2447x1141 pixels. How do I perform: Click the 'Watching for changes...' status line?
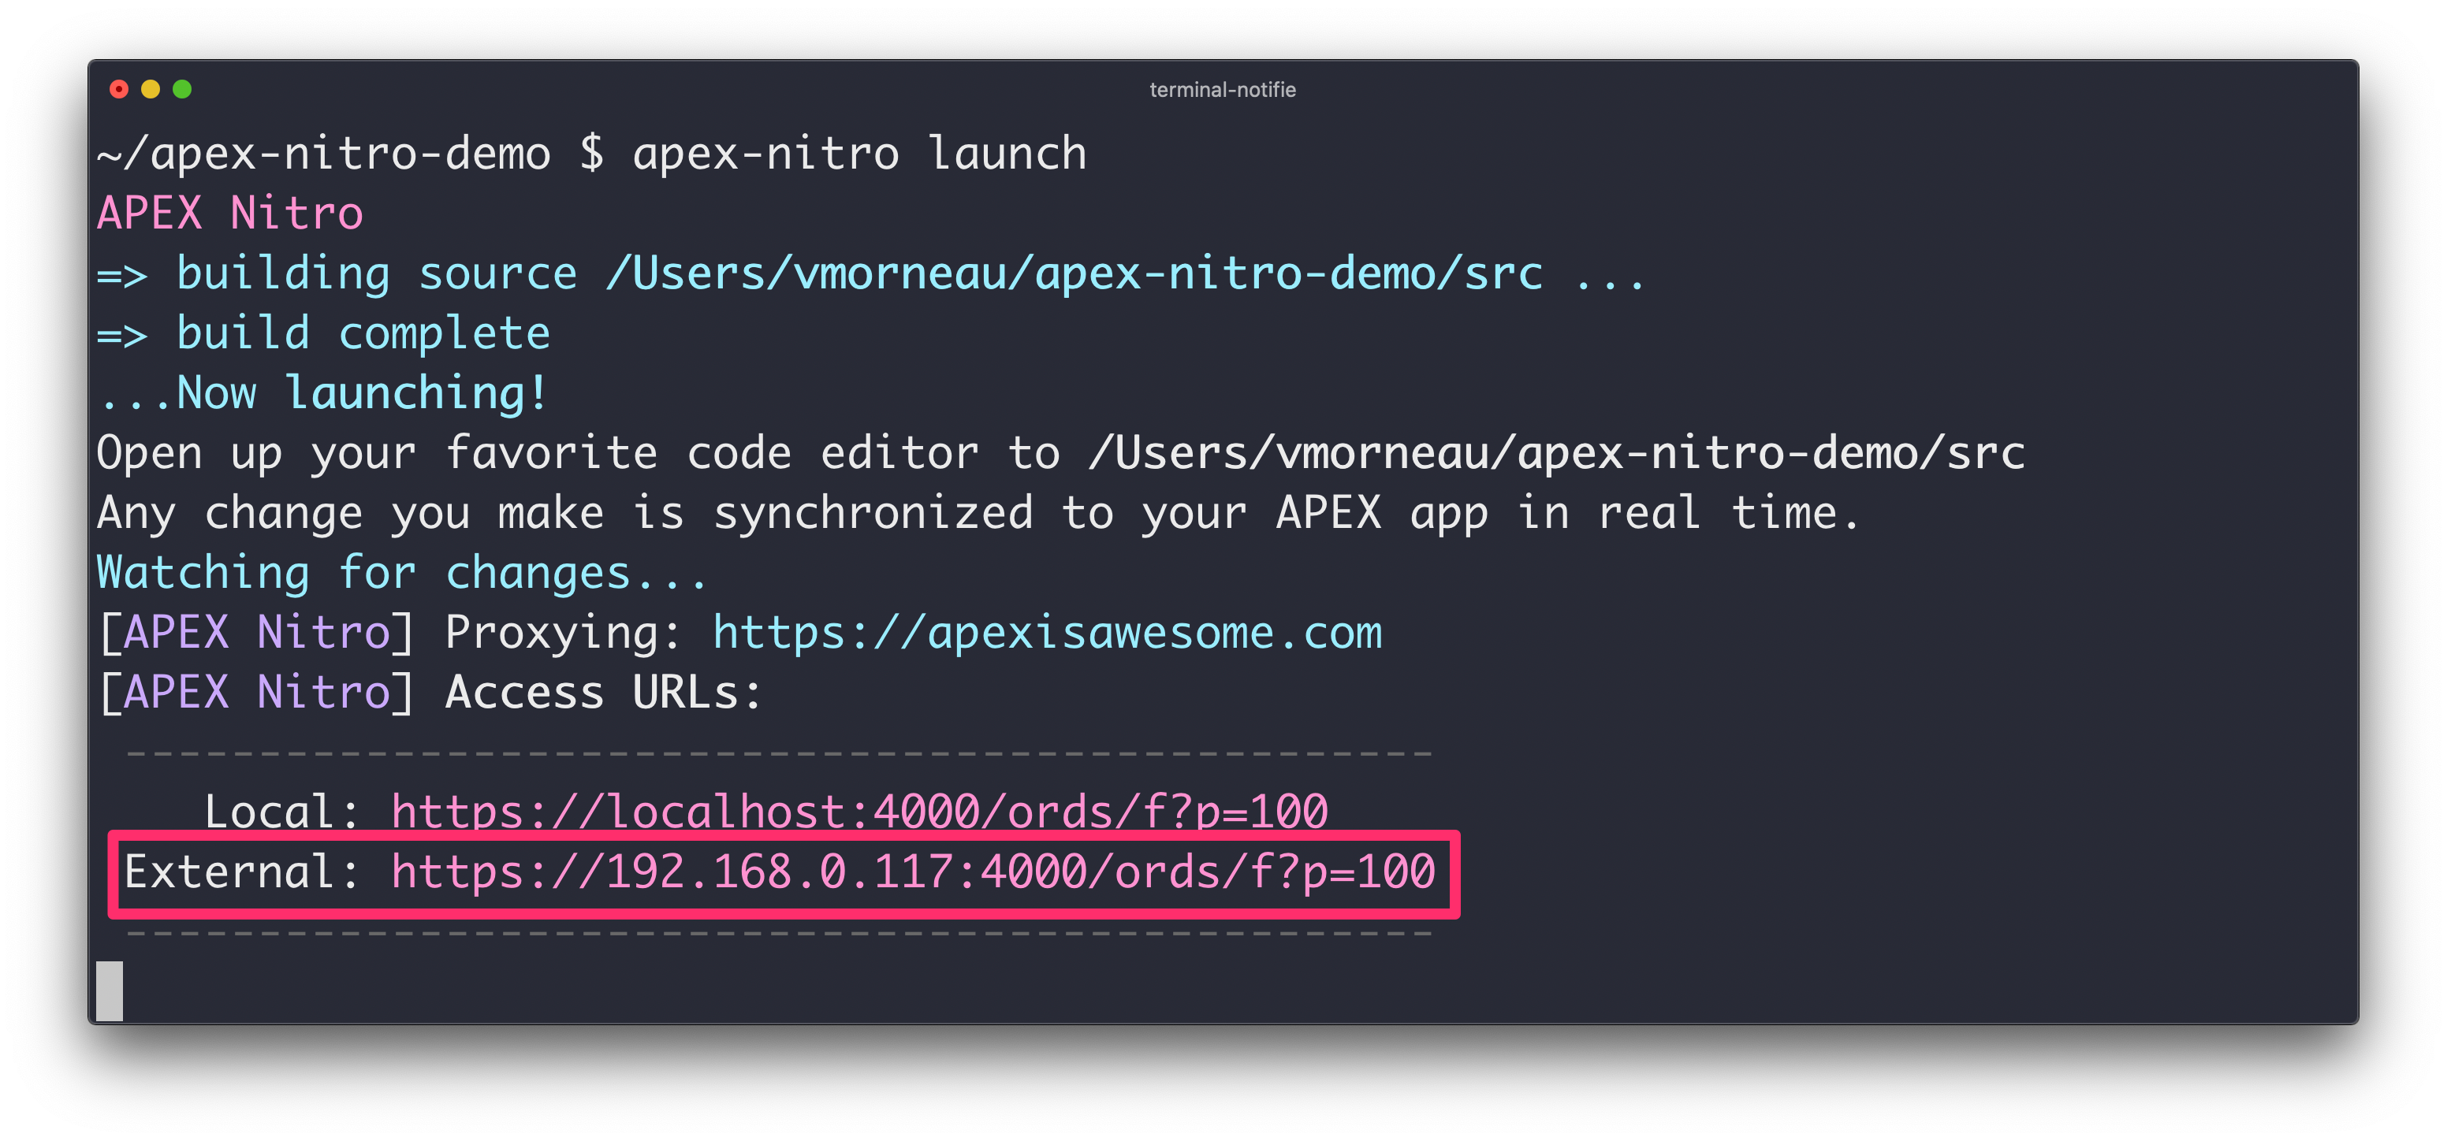point(400,574)
